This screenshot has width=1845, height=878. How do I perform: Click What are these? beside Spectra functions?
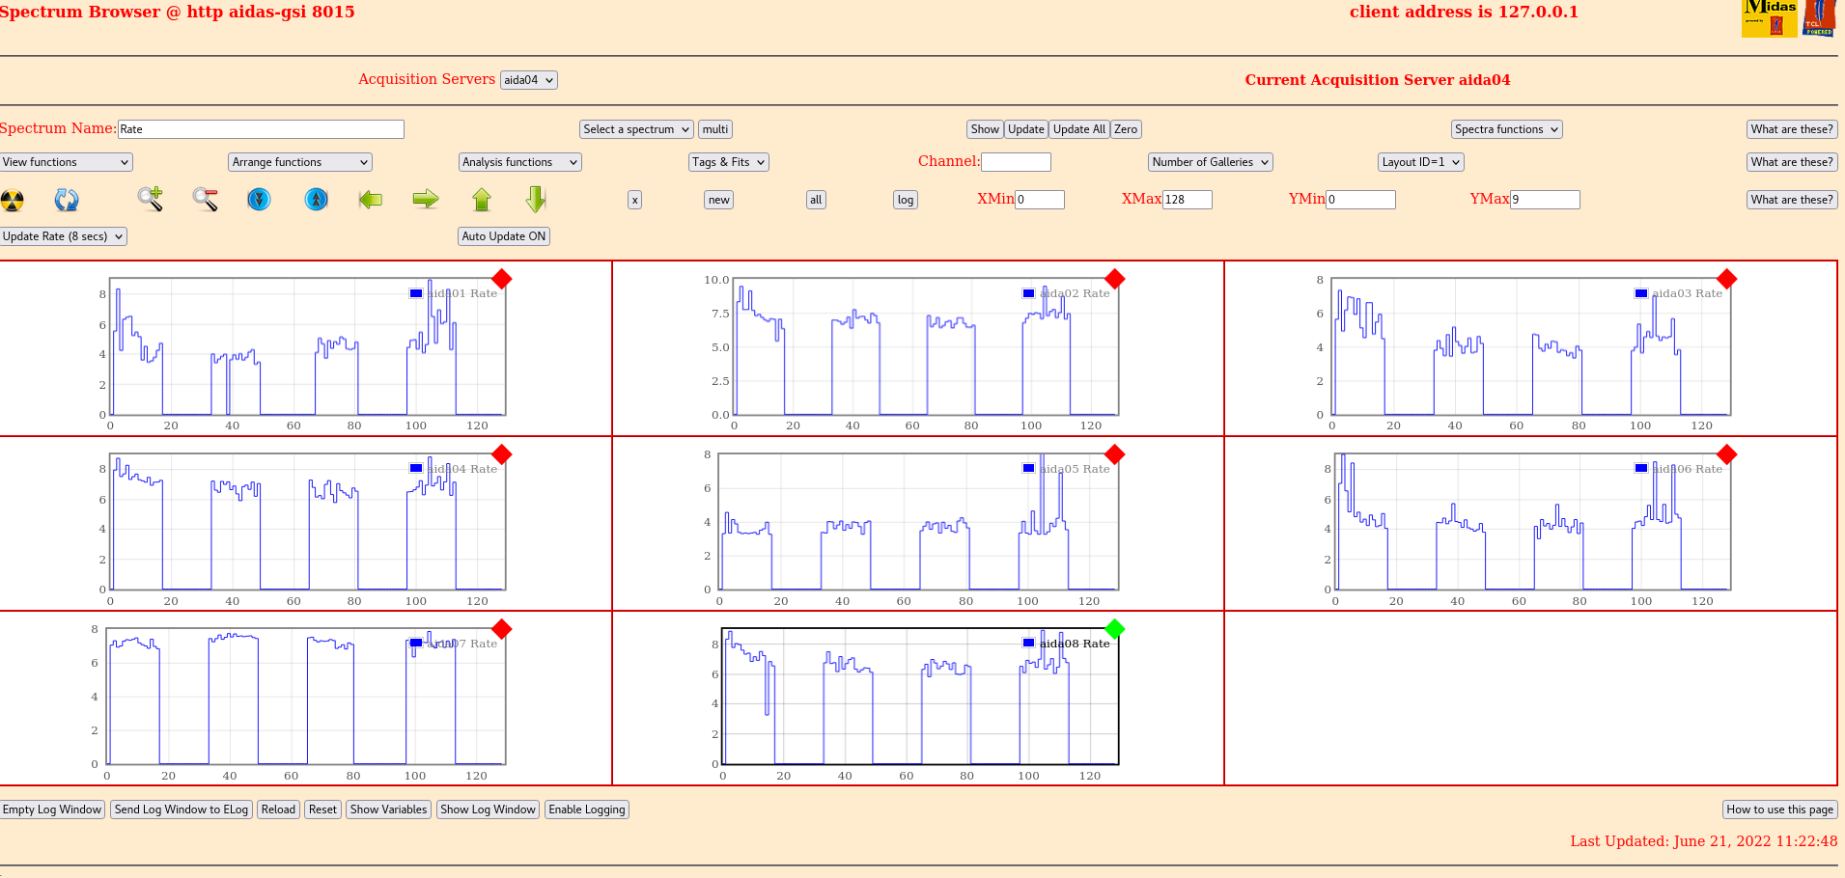pyautogui.click(x=1792, y=129)
